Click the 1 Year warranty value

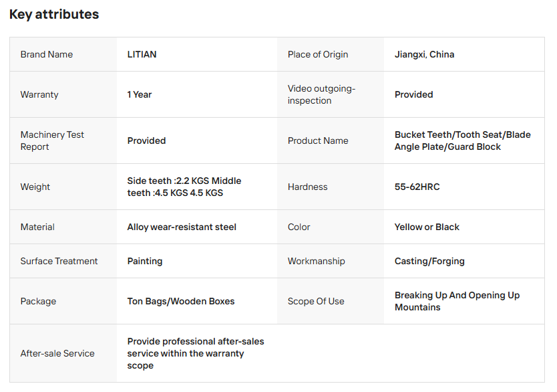pos(139,94)
